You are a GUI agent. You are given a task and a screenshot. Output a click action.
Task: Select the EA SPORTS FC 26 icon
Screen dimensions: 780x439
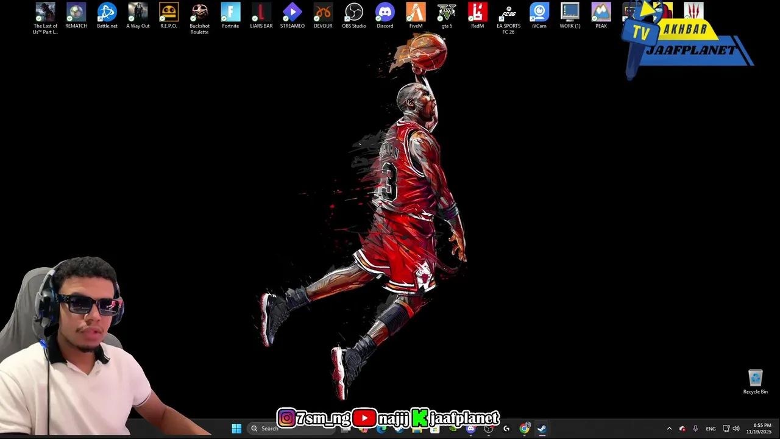point(508,18)
